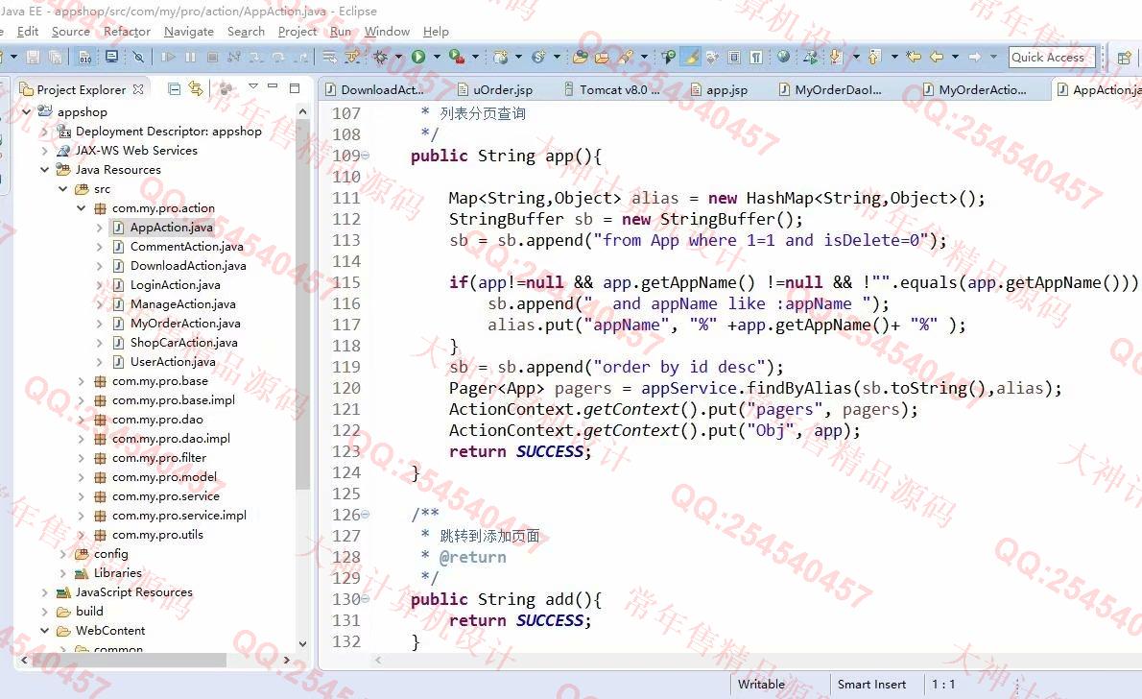The image size is (1142, 699).
Task: Click the Resume debug icon
Action: point(168,57)
